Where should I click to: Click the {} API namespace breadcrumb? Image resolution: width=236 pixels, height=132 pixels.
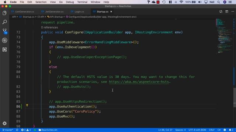(x=41, y=17)
